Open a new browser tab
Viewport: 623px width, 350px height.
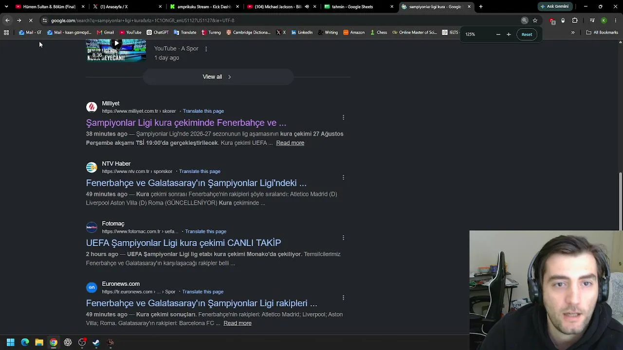pos(481,7)
